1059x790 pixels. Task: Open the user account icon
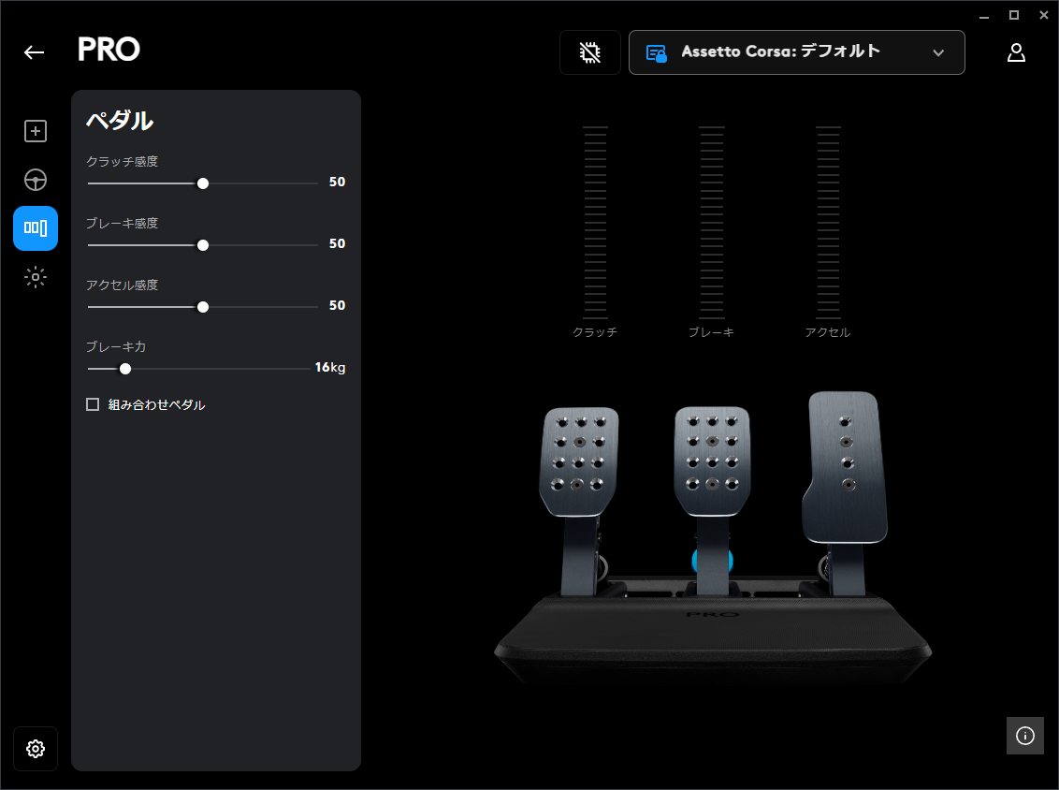(1017, 52)
